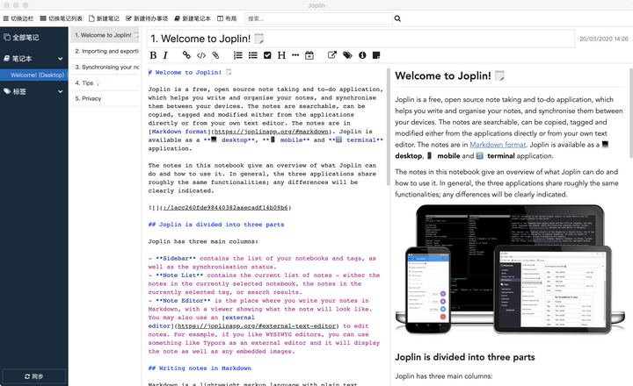
Task: Insert a checkbox list item
Action: click(267, 55)
